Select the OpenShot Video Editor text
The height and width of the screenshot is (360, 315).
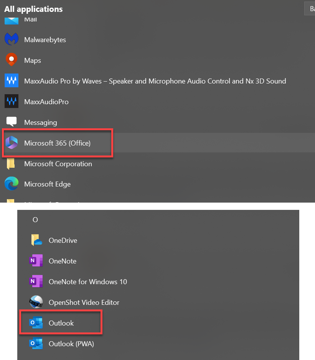[84, 303]
